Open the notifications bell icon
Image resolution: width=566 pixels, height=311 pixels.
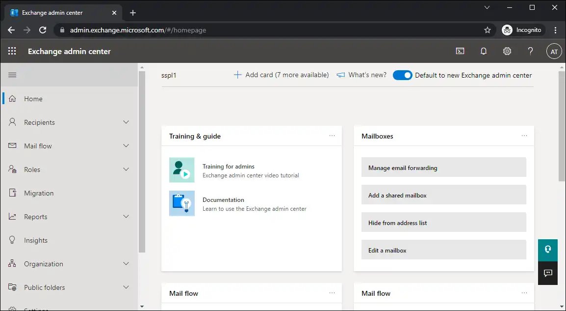484,51
